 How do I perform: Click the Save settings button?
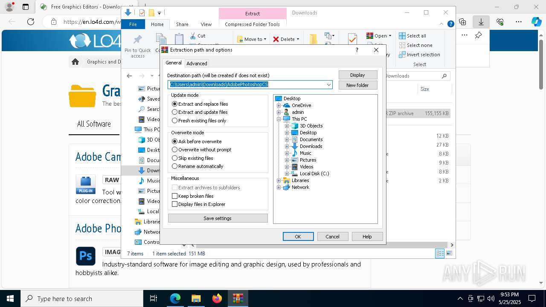pyautogui.click(x=218, y=218)
